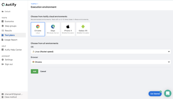Select the Chrome Linux environment card
The image size is (173, 99).
[x=38, y=29]
